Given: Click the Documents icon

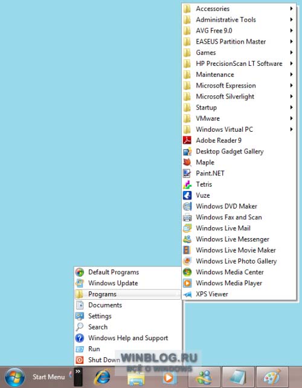Looking at the screenshot, I should [x=80, y=305].
